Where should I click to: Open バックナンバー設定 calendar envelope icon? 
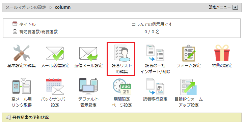pos(55,86)
